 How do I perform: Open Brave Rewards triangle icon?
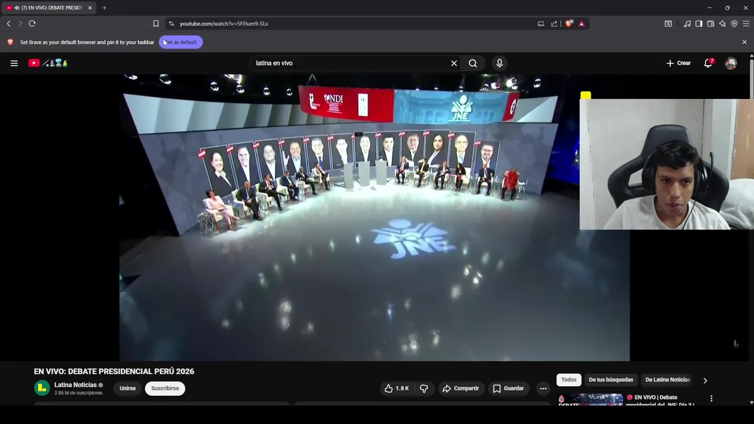(581, 24)
